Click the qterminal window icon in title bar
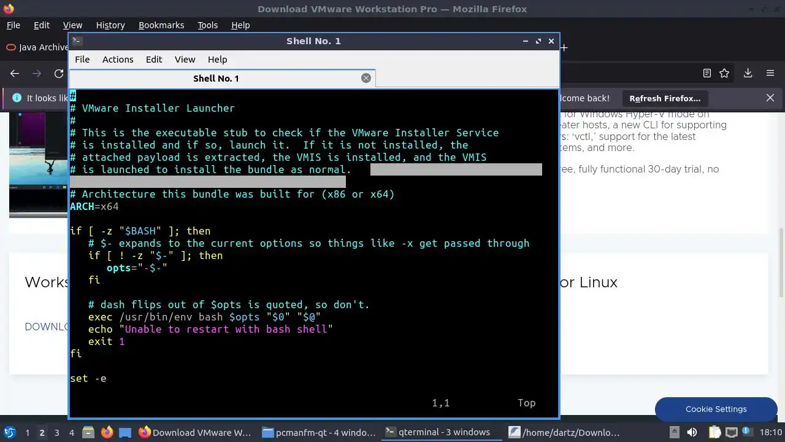Viewport: 785px width, 442px height. coord(77,41)
